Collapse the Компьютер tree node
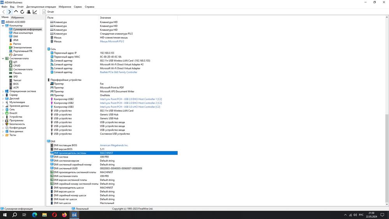This screenshot has width=389, height=219. tap(3, 26)
